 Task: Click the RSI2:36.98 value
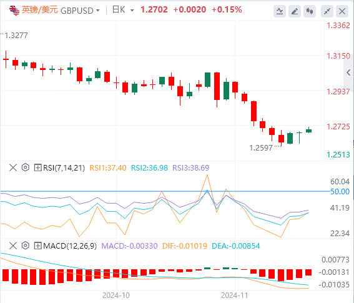click(x=149, y=168)
